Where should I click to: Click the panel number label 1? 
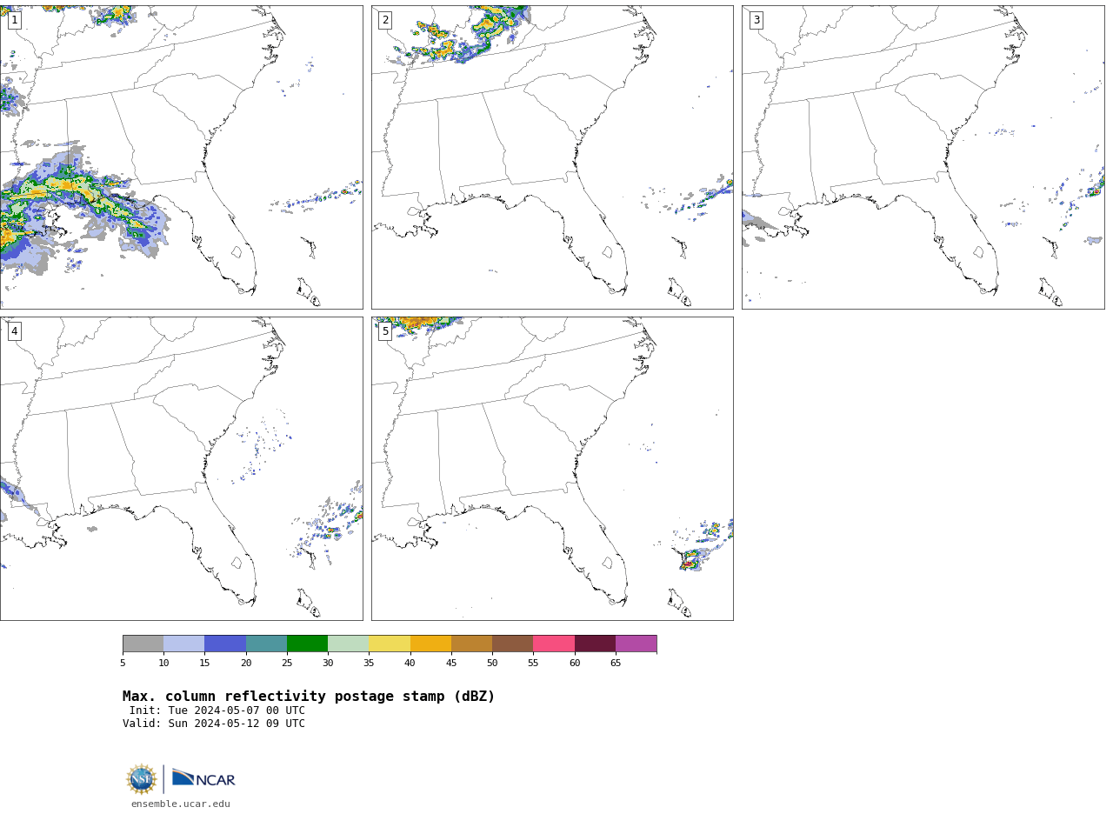[15, 20]
